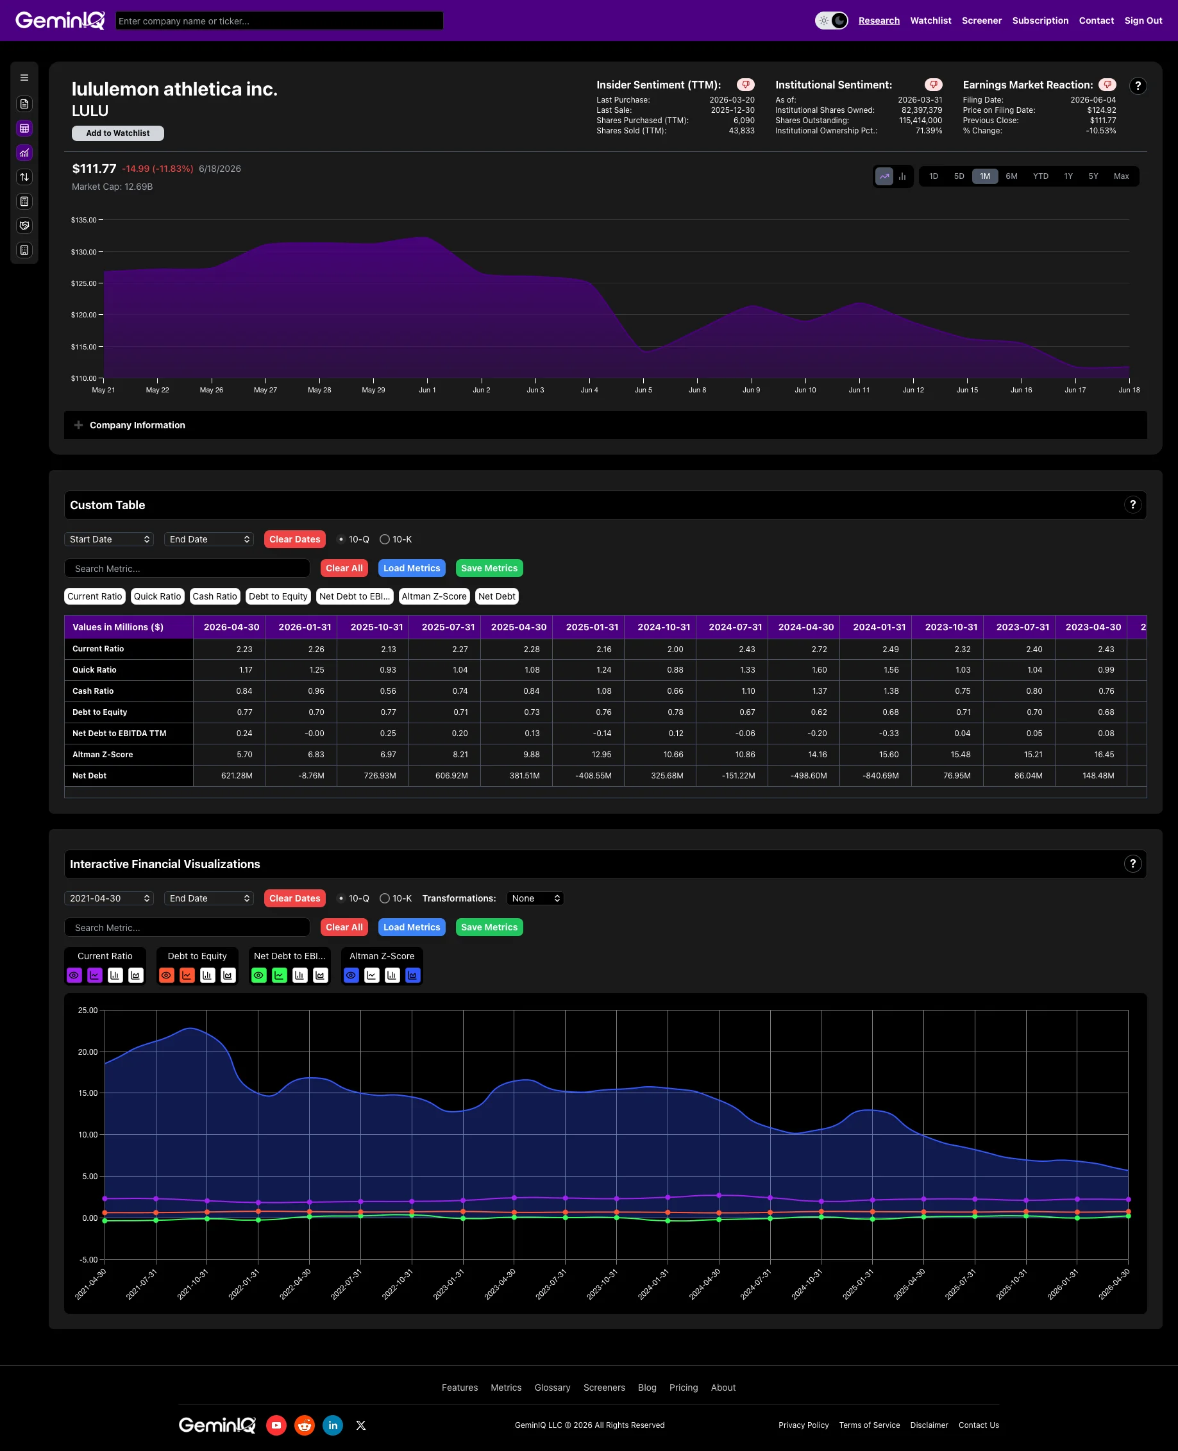Set Debt to Equity to bar chart
This screenshot has height=1451, width=1178.
[208, 975]
